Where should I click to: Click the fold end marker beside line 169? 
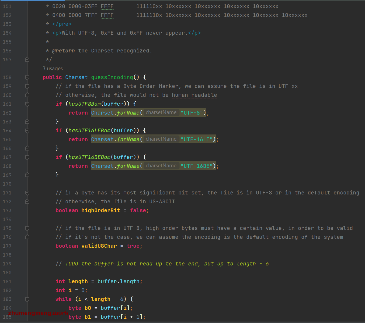tap(27, 175)
